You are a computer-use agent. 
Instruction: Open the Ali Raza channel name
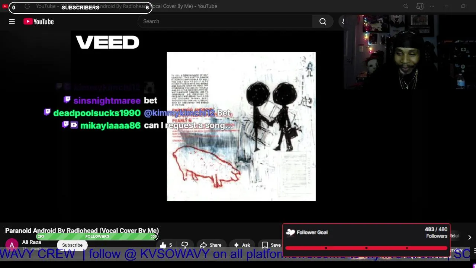coord(32,242)
